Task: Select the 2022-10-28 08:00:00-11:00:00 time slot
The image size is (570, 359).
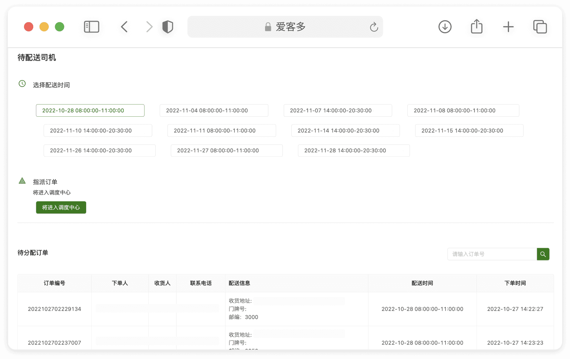Action: point(90,110)
